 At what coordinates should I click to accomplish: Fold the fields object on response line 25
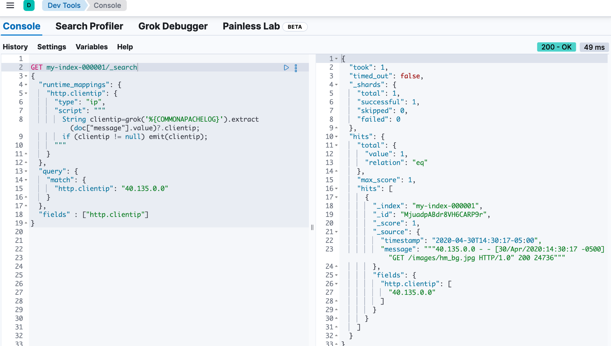(336, 275)
